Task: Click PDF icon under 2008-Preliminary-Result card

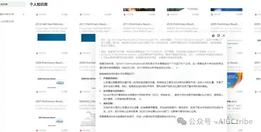Action: pos(37,91)
